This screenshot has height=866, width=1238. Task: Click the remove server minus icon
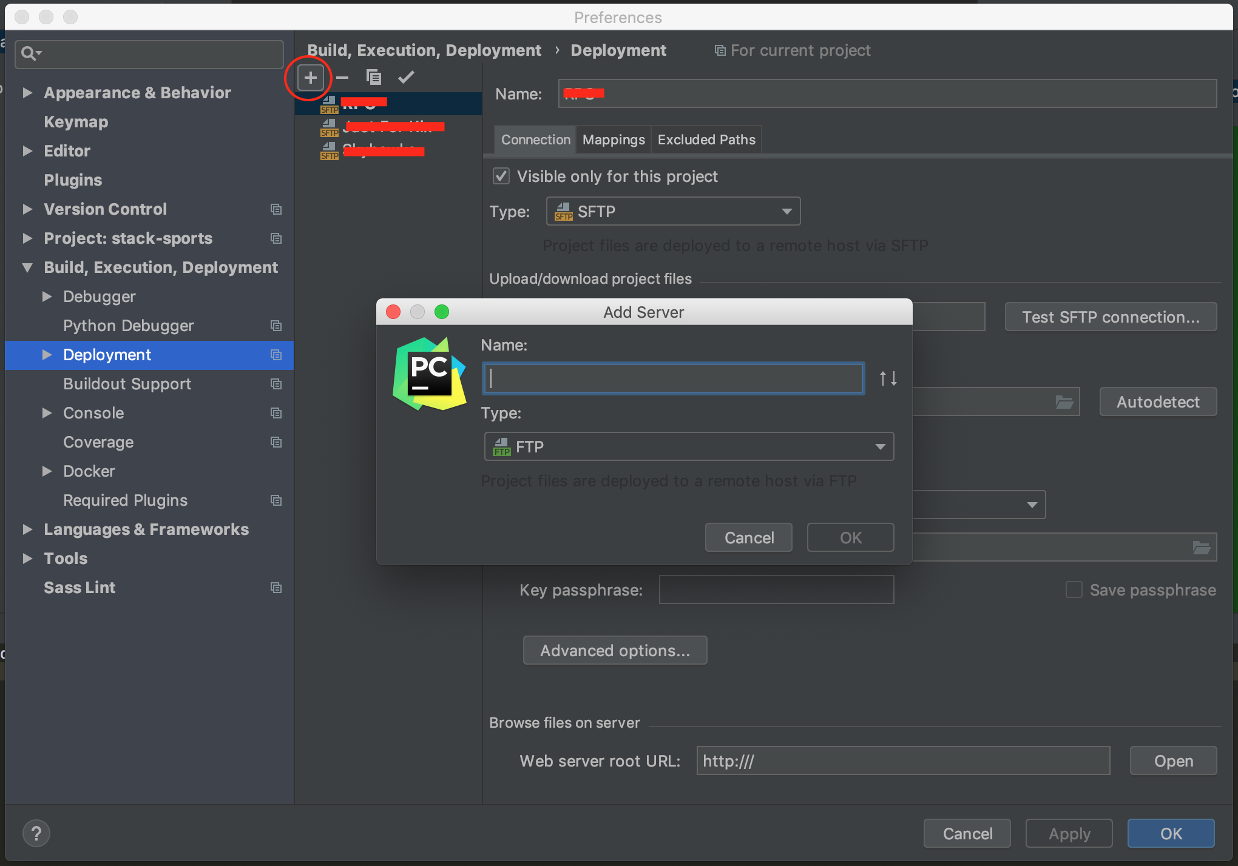[342, 78]
